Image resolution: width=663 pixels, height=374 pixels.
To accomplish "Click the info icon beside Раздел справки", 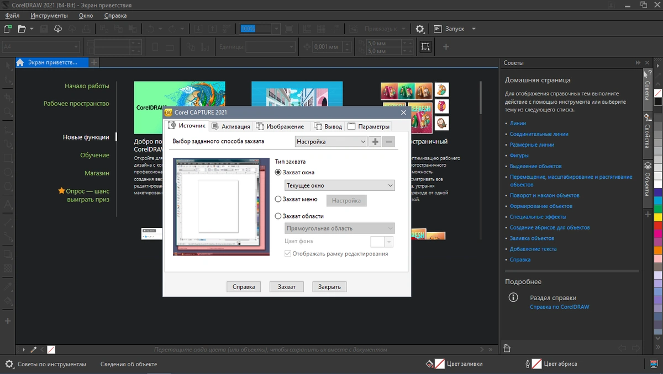I will click(513, 297).
